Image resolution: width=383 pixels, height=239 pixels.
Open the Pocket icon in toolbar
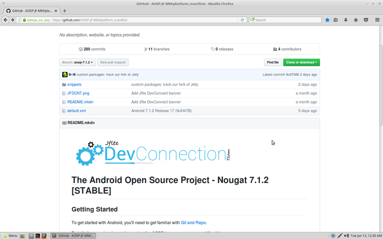[366, 20]
